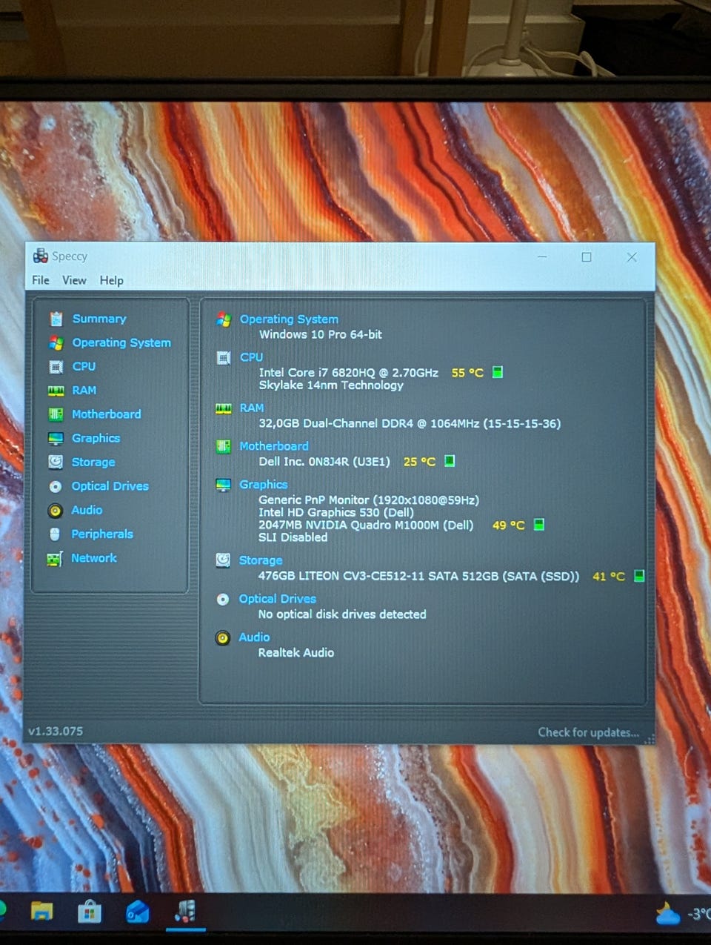This screenshot has height=945, width=711.
Task: Open Storage section from sidebar
Action: click(93, 462)
